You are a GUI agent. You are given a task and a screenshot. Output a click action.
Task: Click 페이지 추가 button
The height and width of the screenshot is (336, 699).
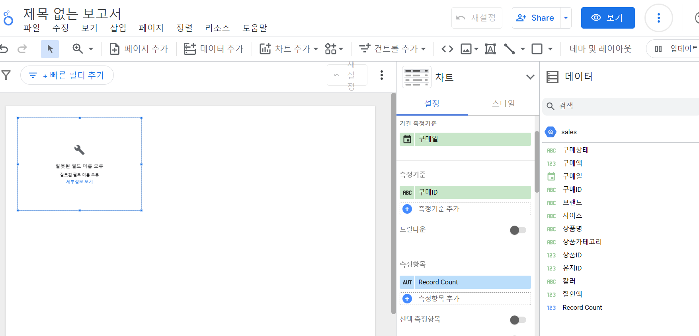[x=139, y=49]
